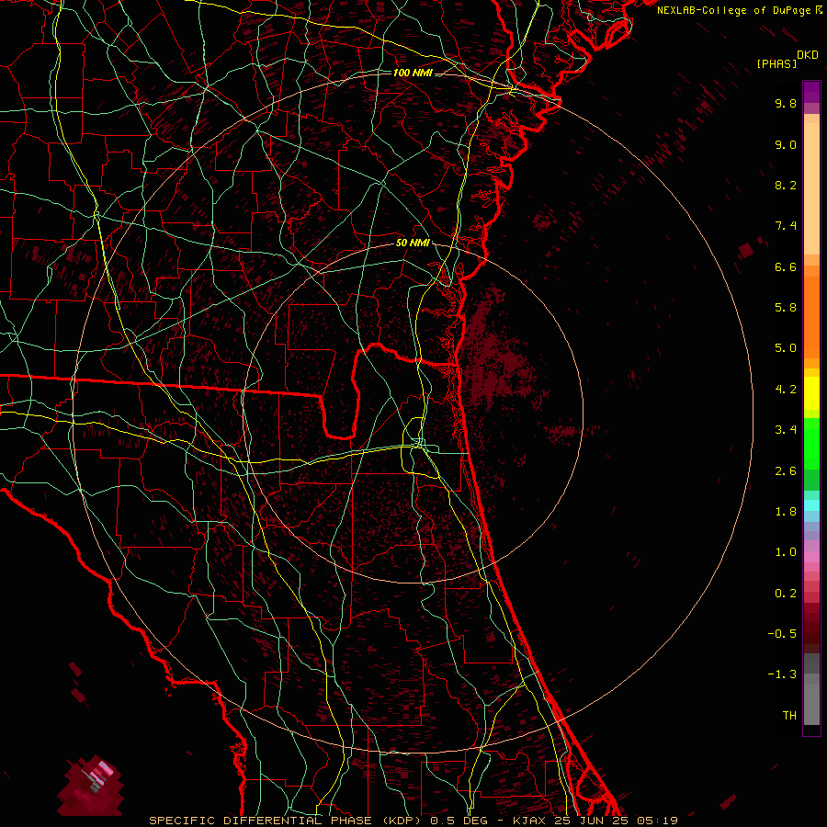The image size is (827, 827).
Task: Click the -0.5 value on the scale
Action: [782, 633]
